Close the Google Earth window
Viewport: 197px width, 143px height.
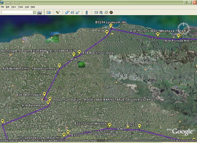(x=195, y=2)
